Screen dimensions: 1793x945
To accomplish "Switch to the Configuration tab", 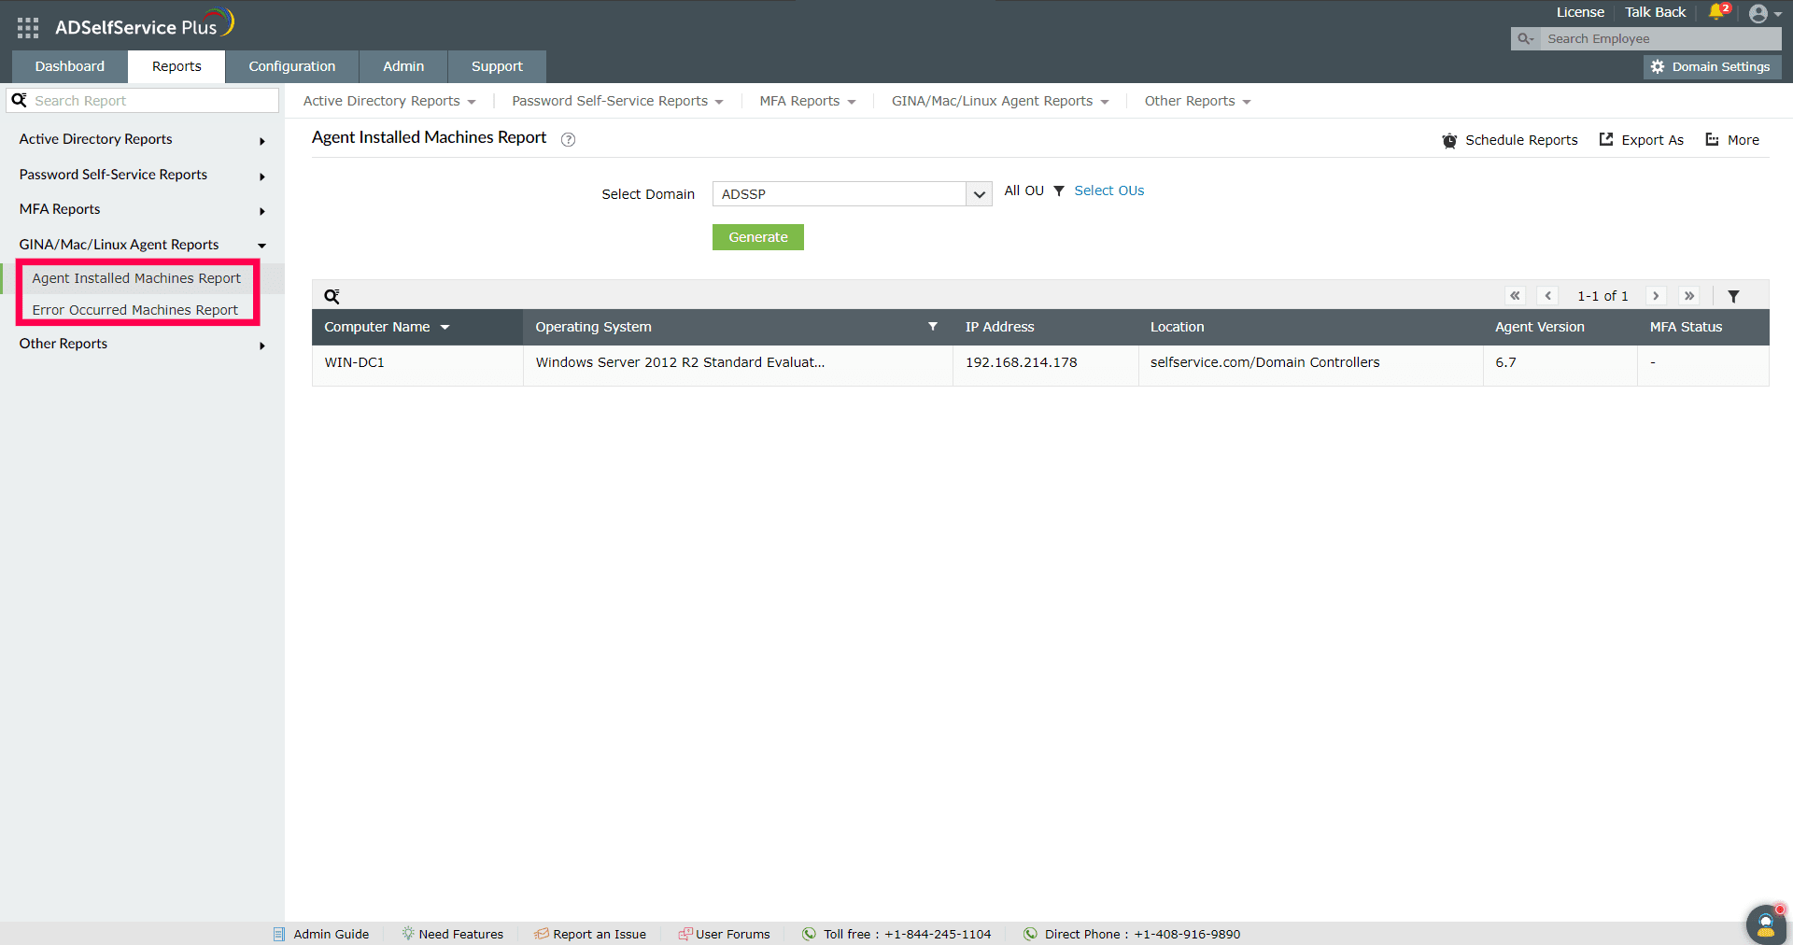I will tap(292, 66).
